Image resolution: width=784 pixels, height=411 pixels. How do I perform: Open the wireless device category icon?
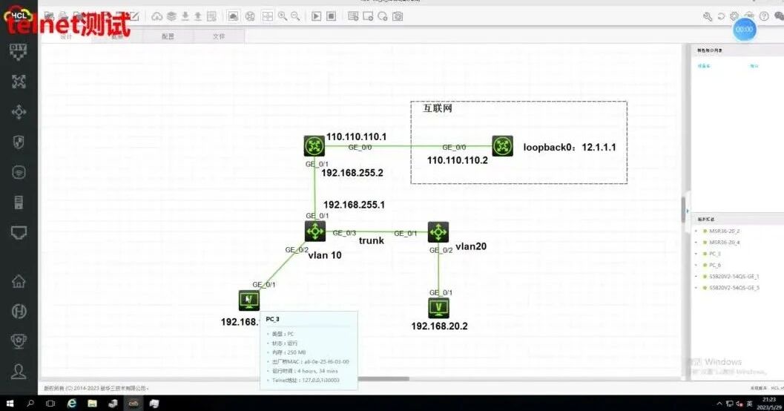click(x=19, y=173)
